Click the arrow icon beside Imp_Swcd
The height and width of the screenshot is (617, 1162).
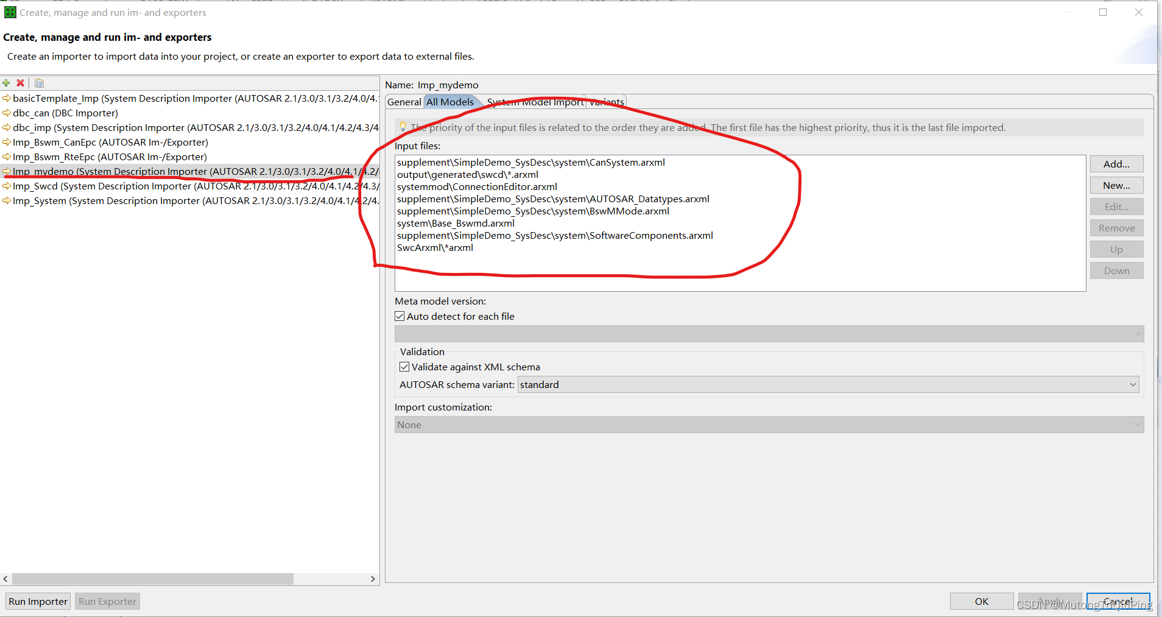pos(7,186)
